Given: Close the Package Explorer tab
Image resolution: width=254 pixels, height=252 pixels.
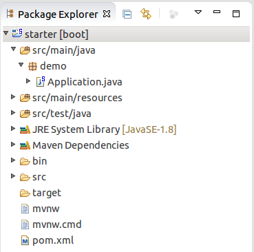Looking at the screenshot, I should (x=107, y=14).
